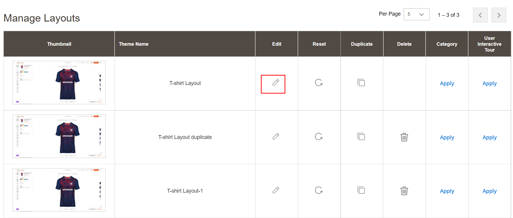Edit the "T-shirt Layout-1" theme

click(276, 190)
